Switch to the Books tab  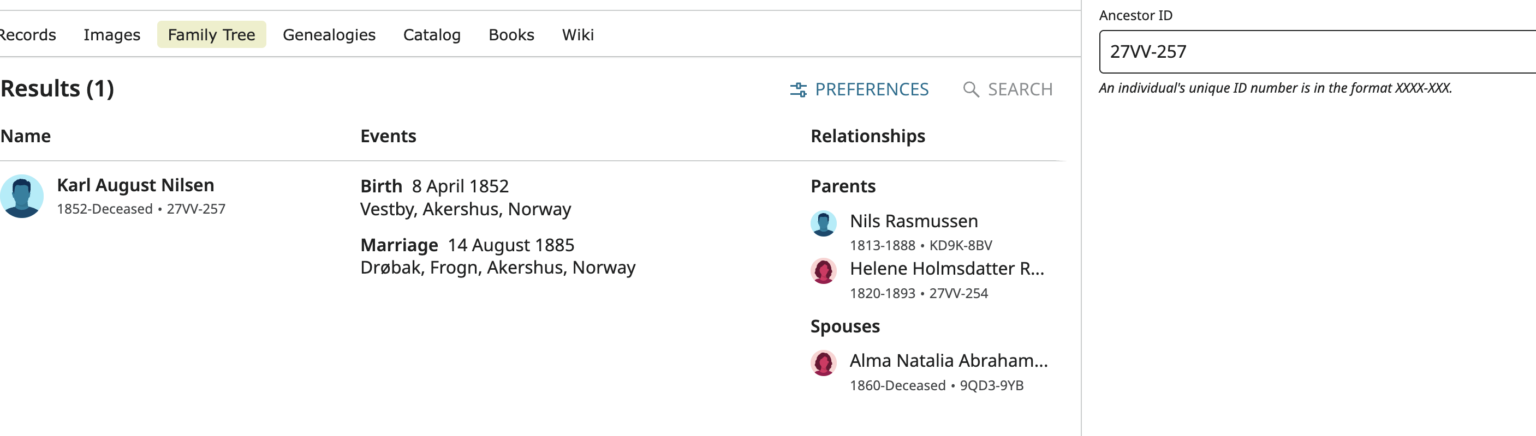[511, 34]
